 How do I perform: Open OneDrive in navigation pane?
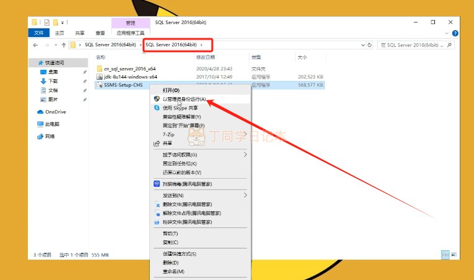click(x=55, y=112)
